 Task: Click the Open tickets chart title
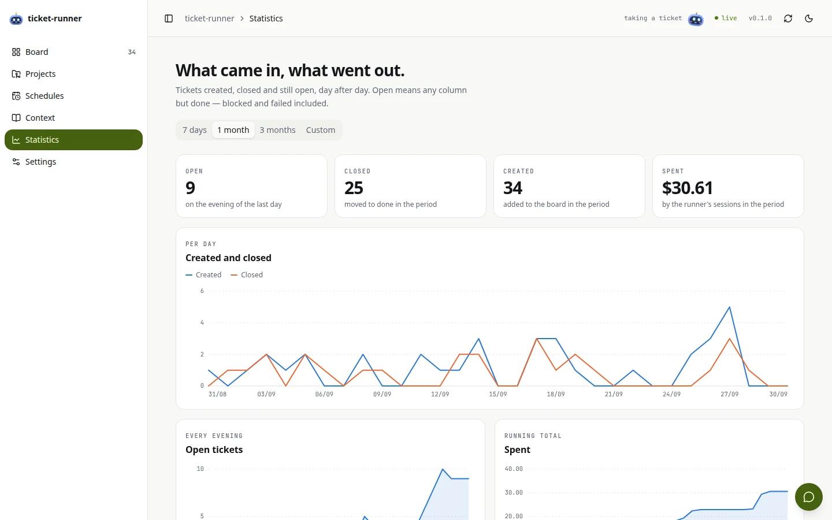tap(214, 450)
